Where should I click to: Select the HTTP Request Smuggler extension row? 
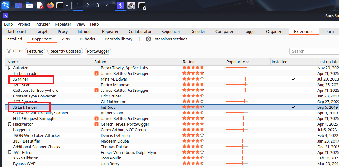tap(35, 119)
